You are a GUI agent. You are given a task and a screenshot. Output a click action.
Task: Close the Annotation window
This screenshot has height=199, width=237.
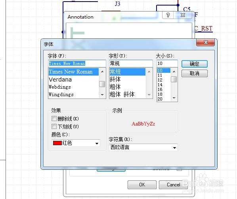pos(183,15)
